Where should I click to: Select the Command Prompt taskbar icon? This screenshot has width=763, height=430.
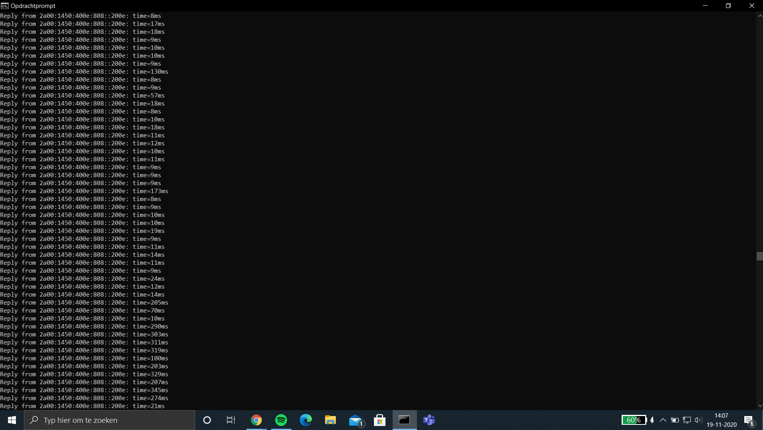405,420
